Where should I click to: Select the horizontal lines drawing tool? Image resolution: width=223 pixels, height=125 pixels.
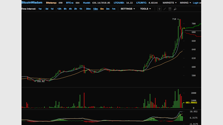point(170,9)
